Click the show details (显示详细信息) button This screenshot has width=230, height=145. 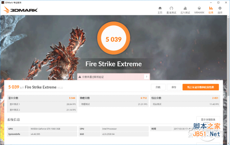tap(208, 120)
